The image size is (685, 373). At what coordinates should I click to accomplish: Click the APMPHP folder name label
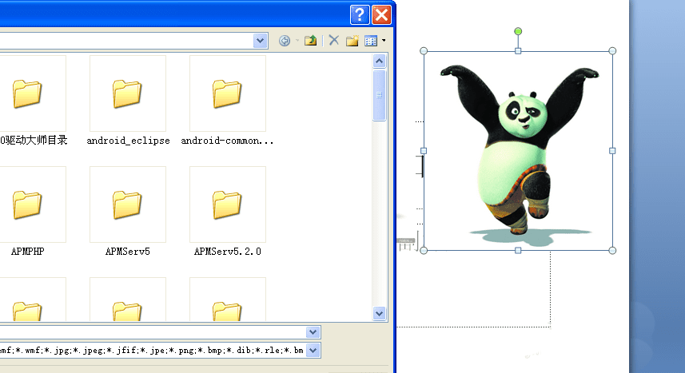pyautogui.click(x=27, y=252)
